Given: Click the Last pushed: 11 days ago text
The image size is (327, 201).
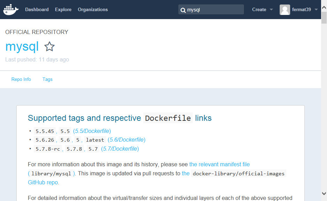Looking at the screenshot, I should click(x=37, y=59).
